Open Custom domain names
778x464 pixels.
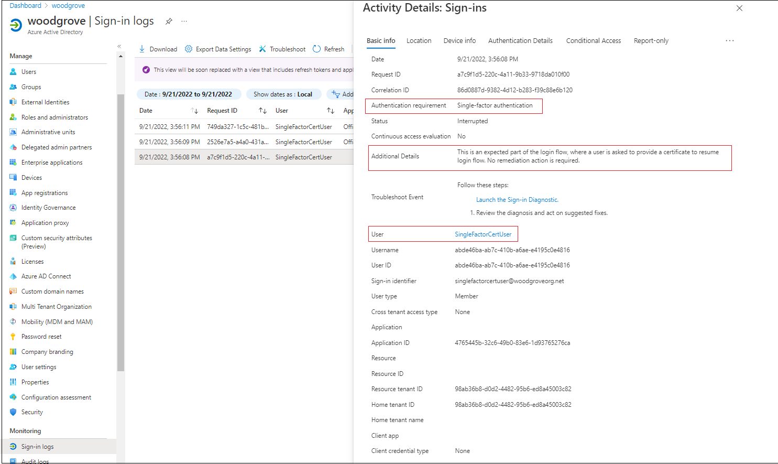(52, 292)
